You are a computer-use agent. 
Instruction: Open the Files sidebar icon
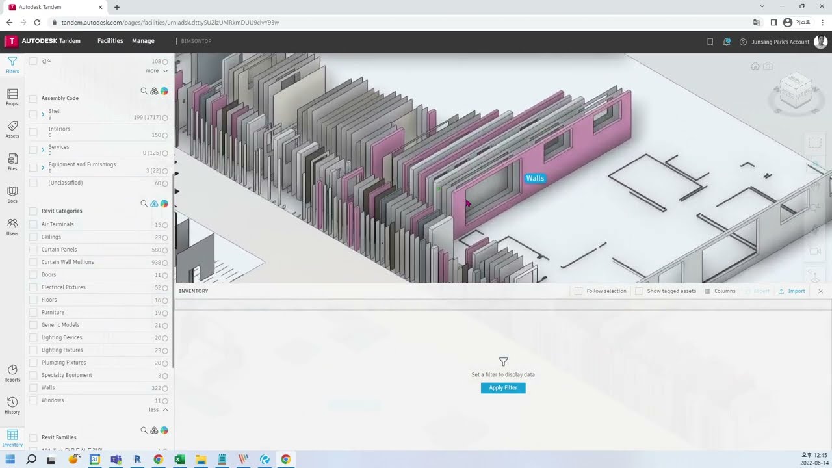(12, 162)
